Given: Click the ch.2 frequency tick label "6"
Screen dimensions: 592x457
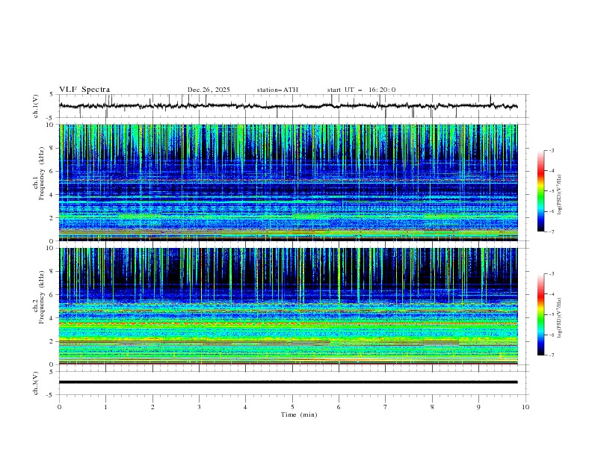Looking at the screenshot, I should click(53, 295).
